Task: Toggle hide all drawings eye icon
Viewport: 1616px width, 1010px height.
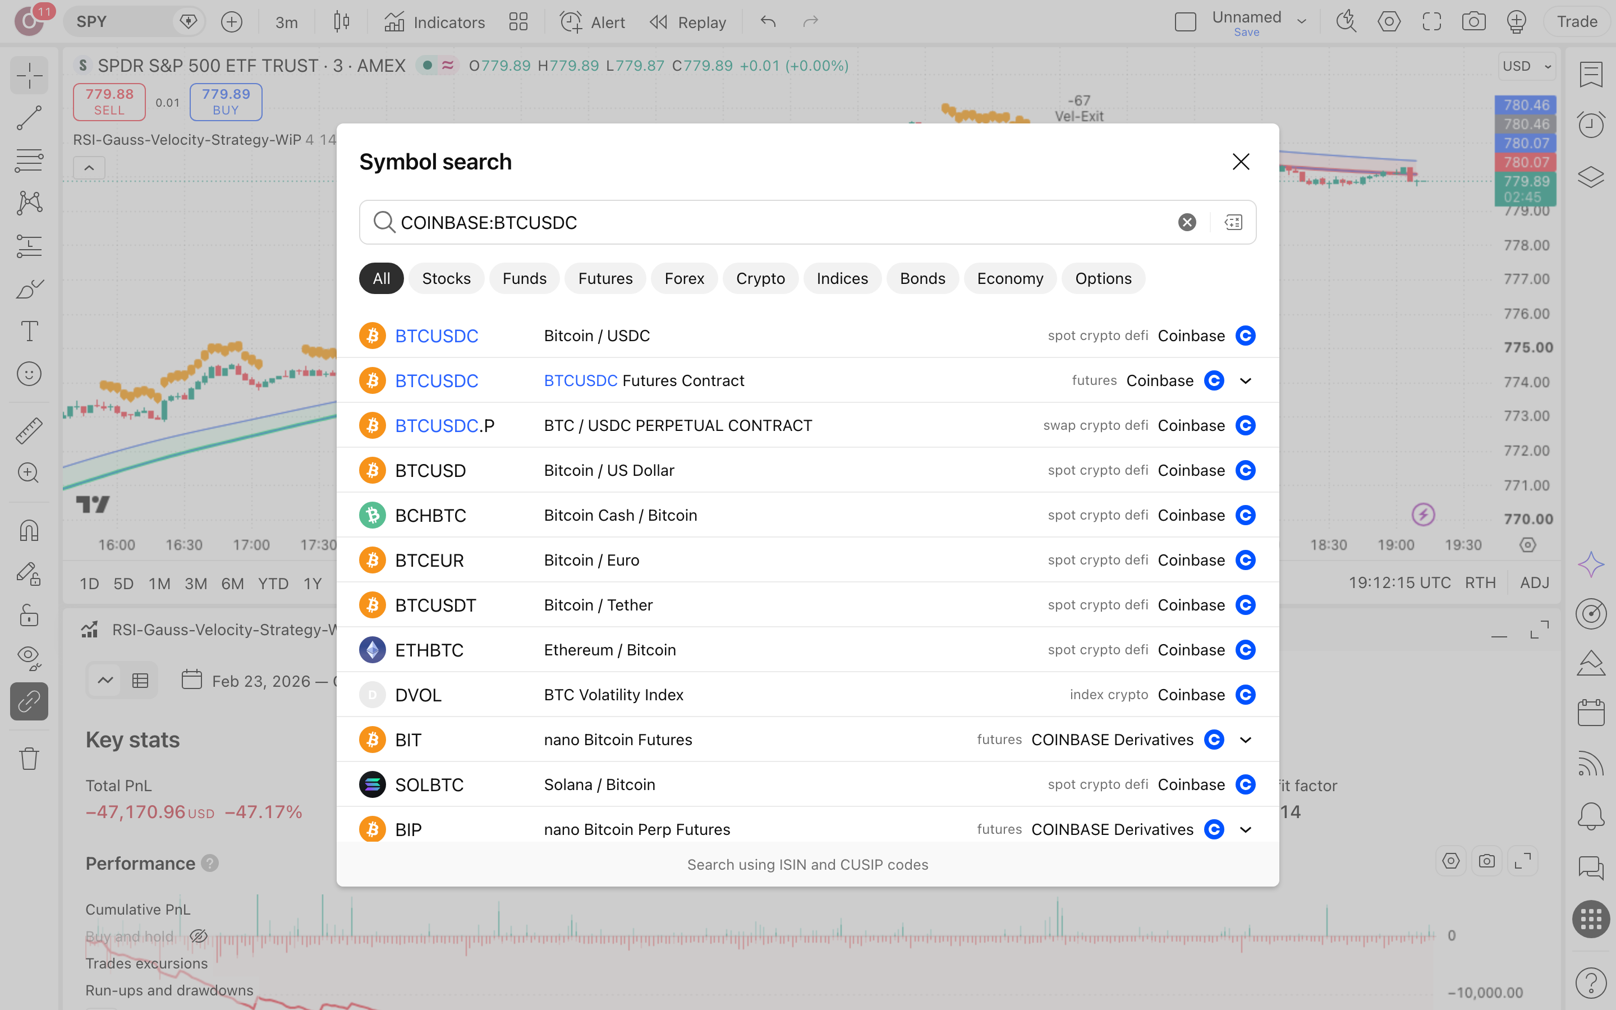Action: click(29, 658)
